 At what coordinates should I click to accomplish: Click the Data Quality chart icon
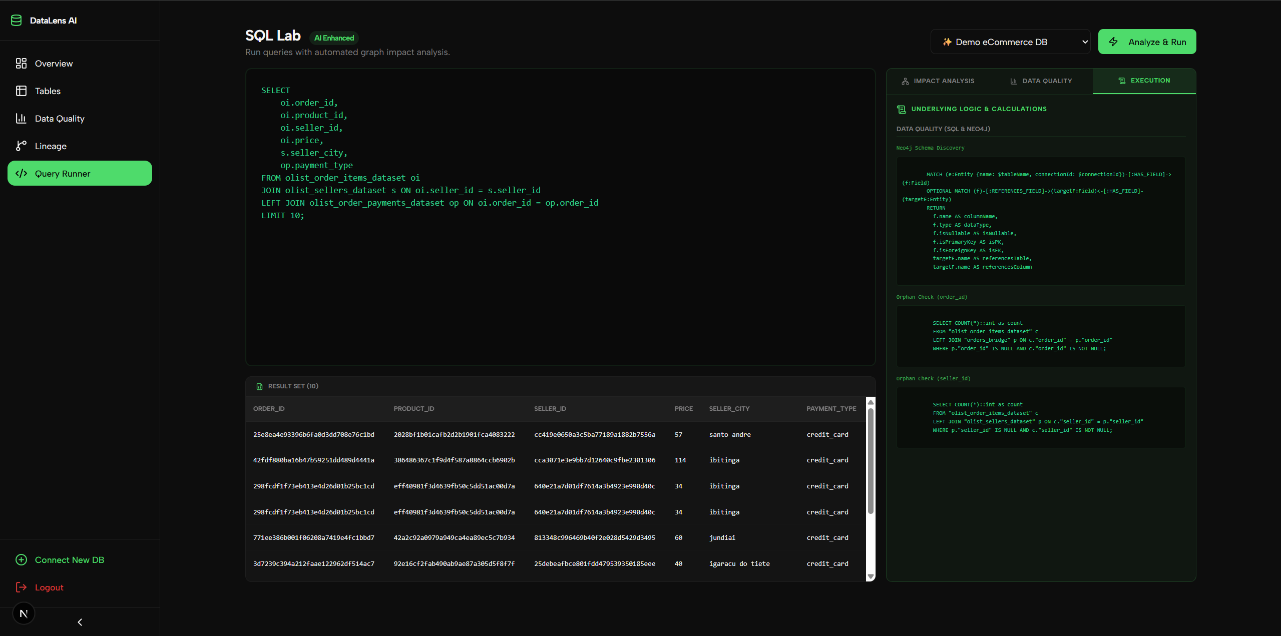click(21, 118)
